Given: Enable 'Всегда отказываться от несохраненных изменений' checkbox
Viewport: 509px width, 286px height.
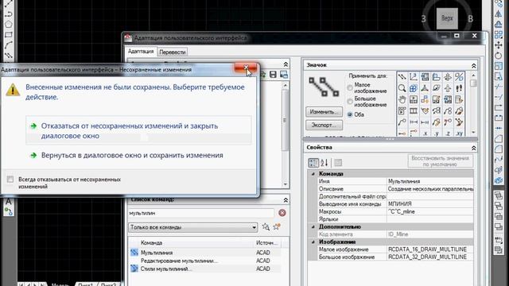Looking at the screenshot, I should 10,179.
